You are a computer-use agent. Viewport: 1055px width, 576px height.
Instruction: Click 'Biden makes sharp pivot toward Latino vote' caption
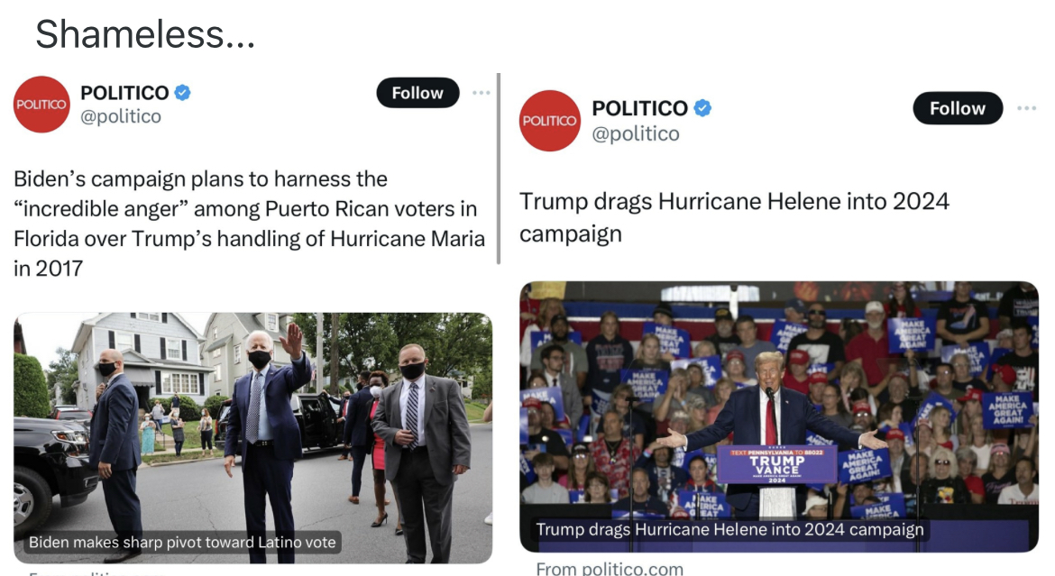[x=182, y=543]
